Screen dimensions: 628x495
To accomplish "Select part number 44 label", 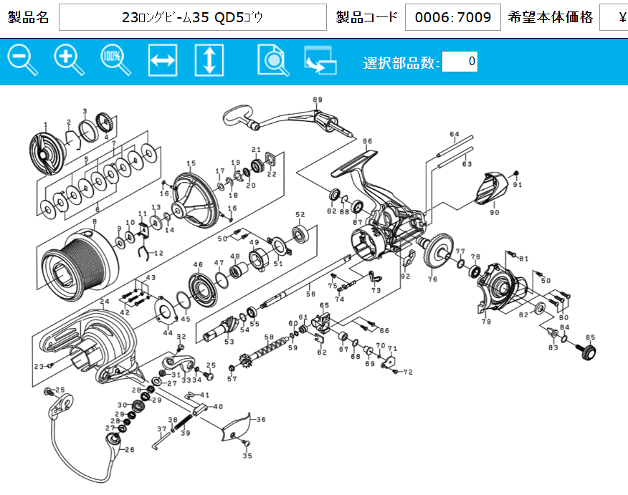I will pos(168,332).
